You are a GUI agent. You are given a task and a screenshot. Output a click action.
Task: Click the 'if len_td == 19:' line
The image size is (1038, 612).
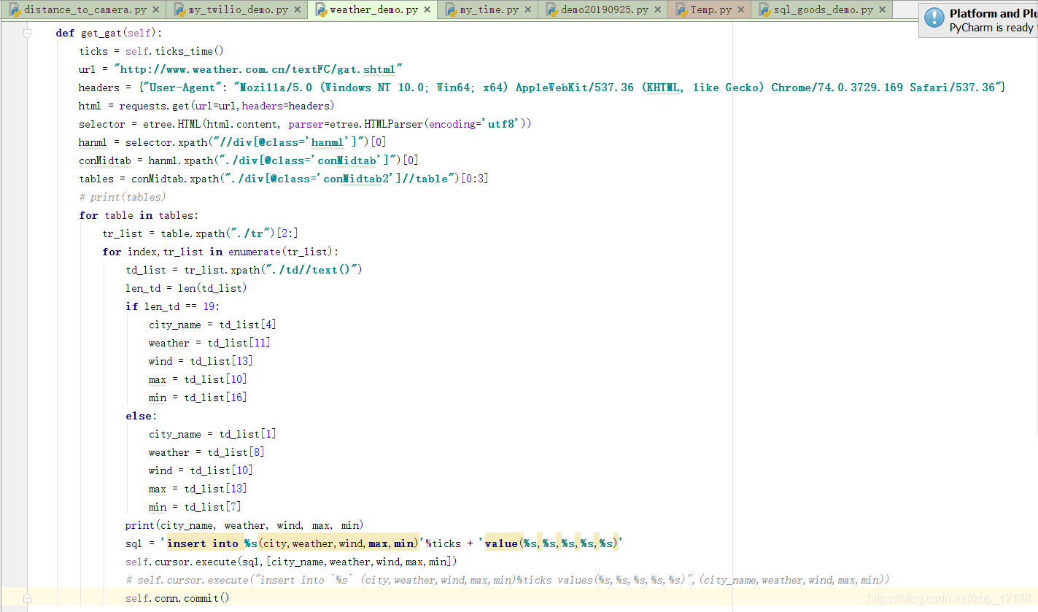click(x=172, y=306)
